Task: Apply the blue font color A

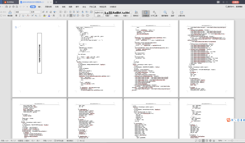Action: (49, 16)
